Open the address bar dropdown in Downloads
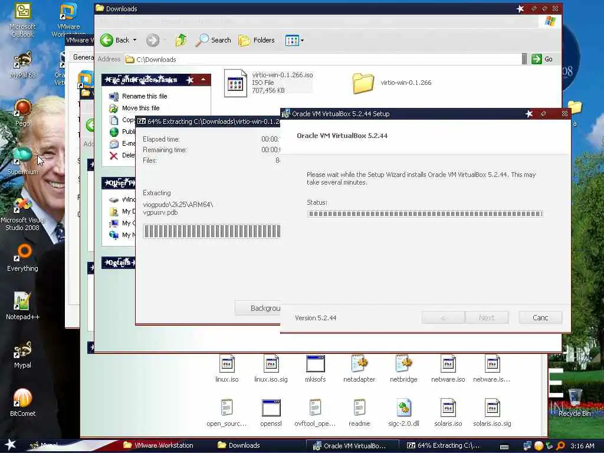The height and width of the screenshot is (453, 604). 524,59
